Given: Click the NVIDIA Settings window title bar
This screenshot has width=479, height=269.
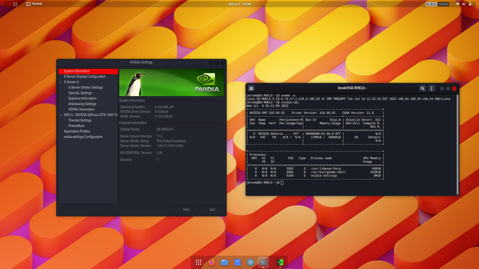Looking at the screenshot, I should pos(141,62).
